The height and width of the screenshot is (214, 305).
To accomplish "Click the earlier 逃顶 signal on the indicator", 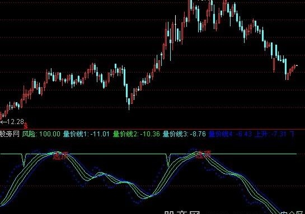I will click(61, 156).
